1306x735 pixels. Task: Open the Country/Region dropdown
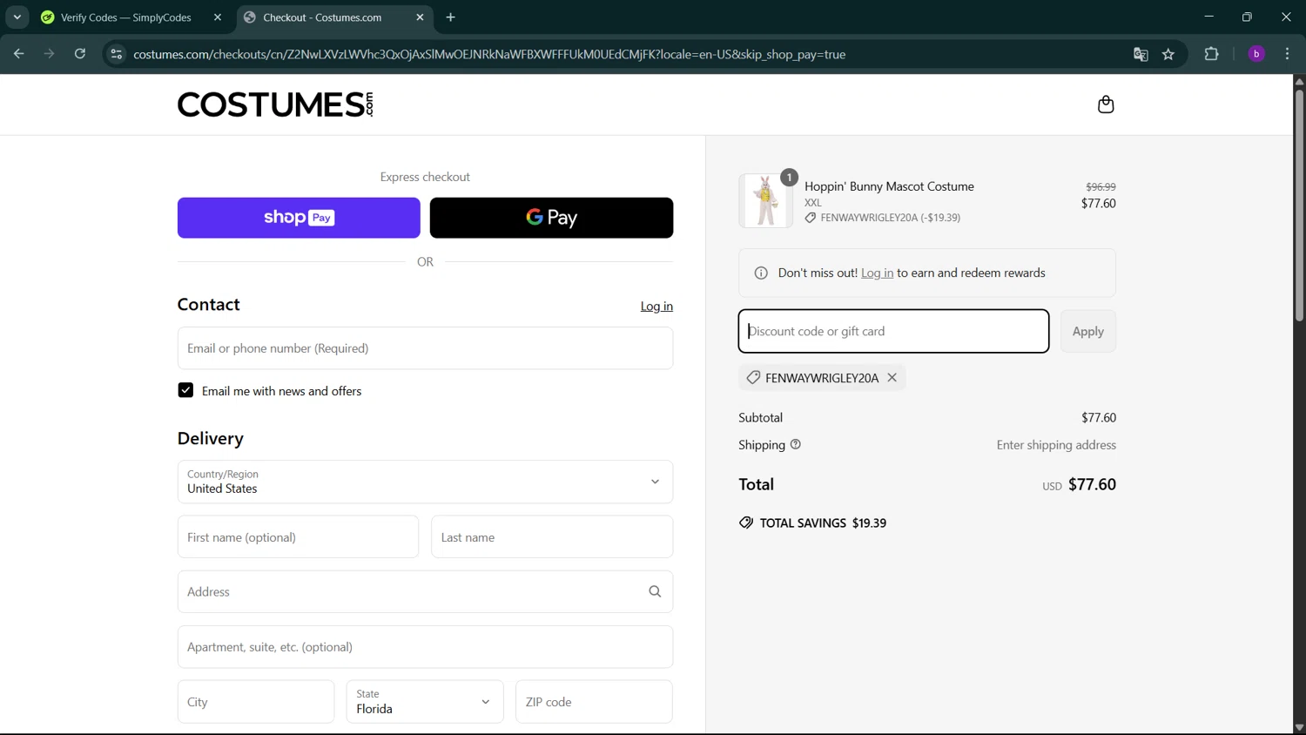point(425,482)
